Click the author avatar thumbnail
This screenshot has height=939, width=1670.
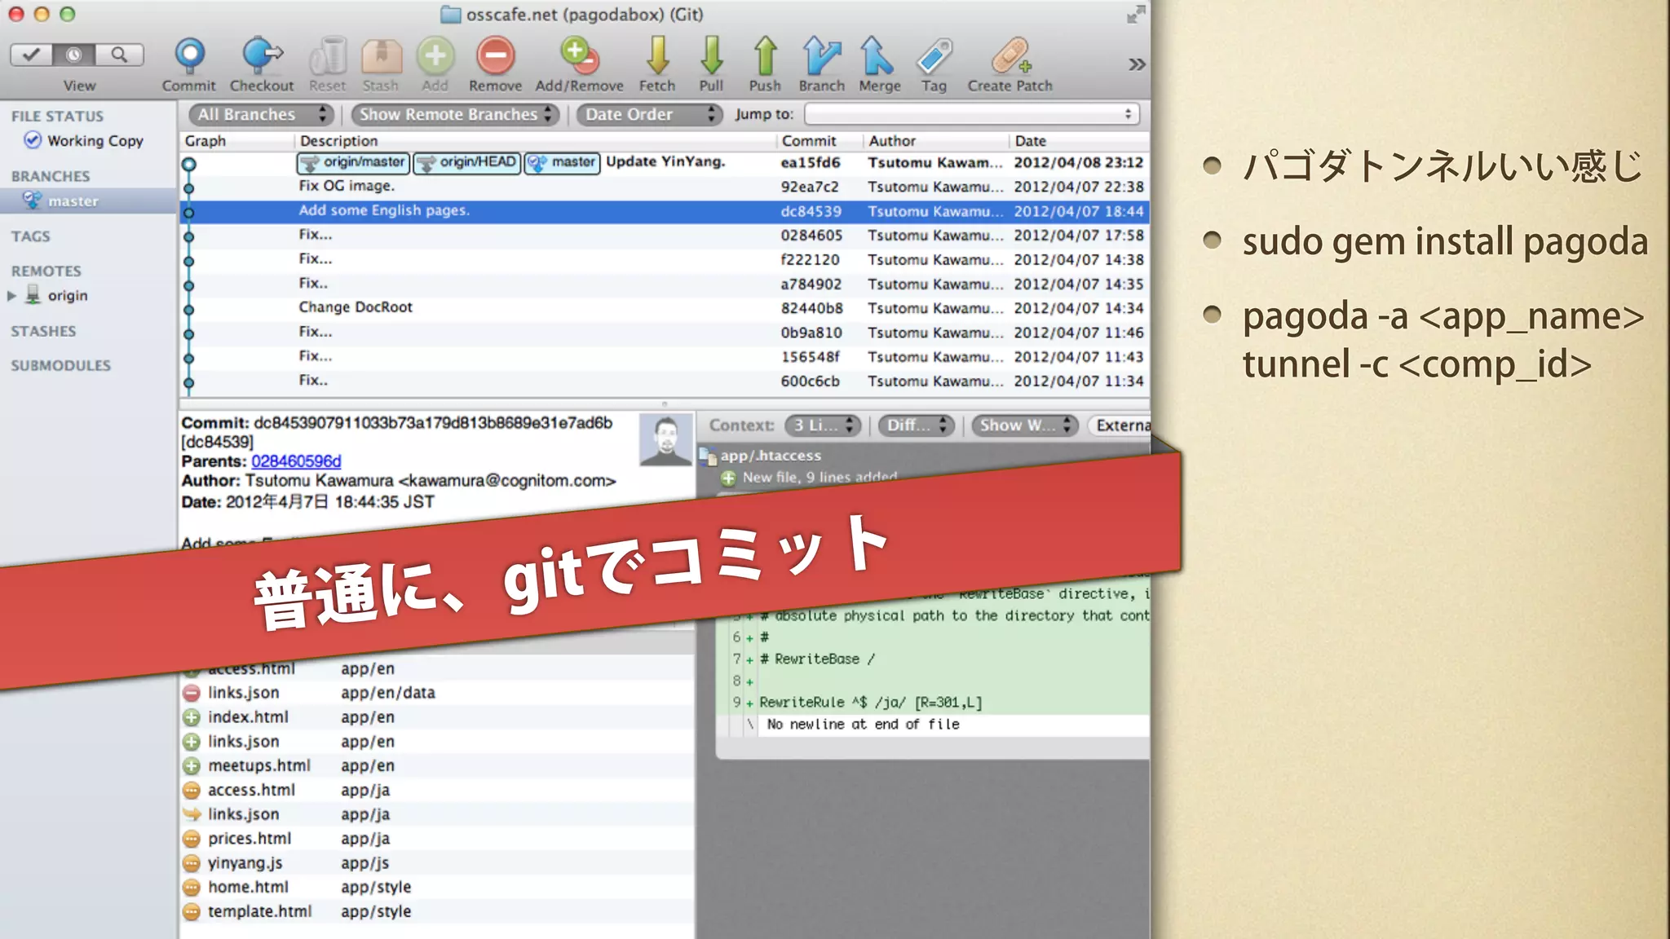[x=665, y=440]
